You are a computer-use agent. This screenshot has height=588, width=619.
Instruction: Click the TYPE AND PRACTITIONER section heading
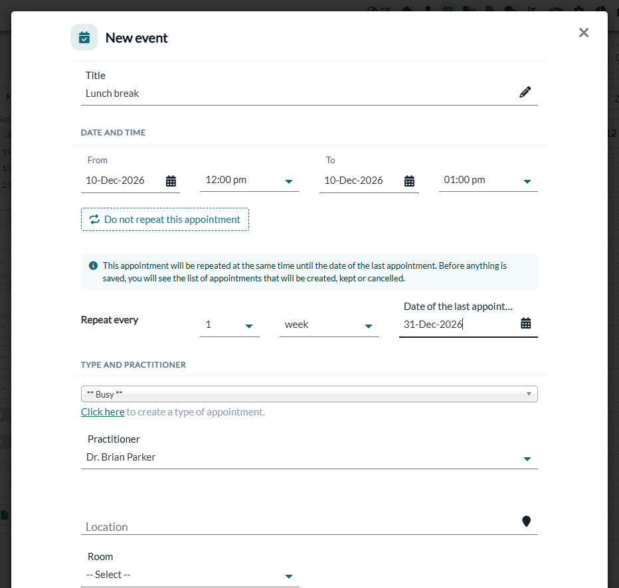pyautogui.click(x=133, y=365)
